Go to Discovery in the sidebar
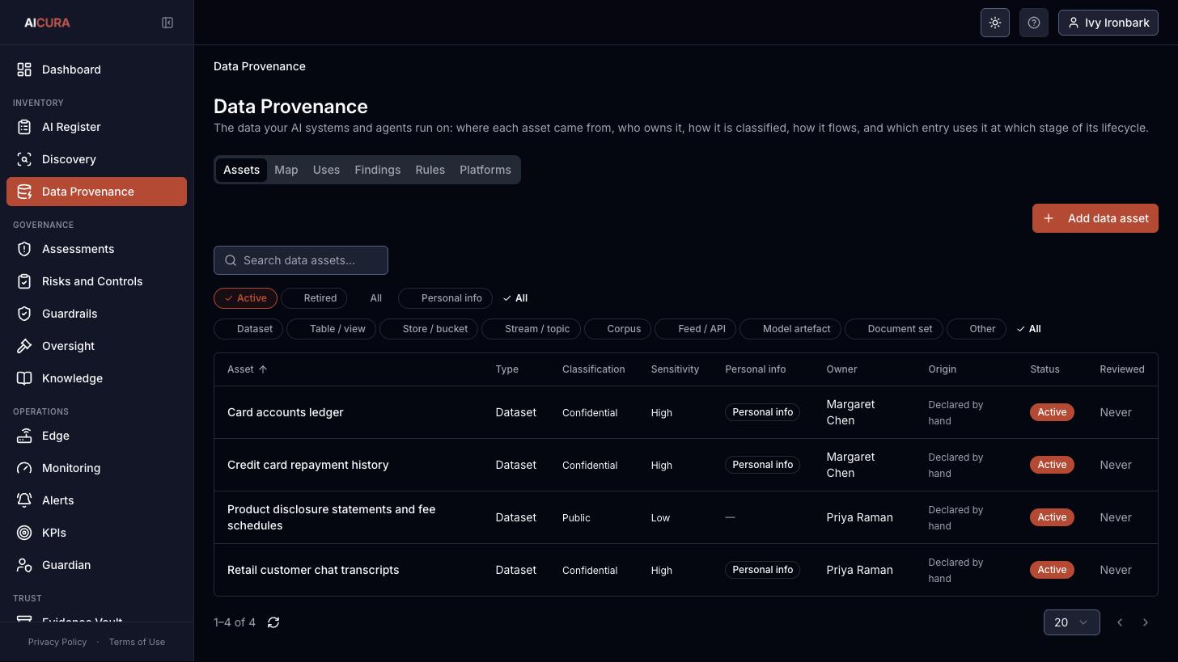The width and height of the screenshot is (1178, 662). 96,159
